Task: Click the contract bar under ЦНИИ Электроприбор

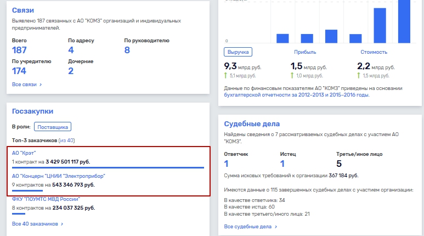Action: click(27, 190)
